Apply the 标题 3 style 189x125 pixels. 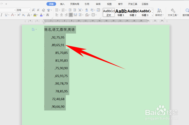[145, 12]
